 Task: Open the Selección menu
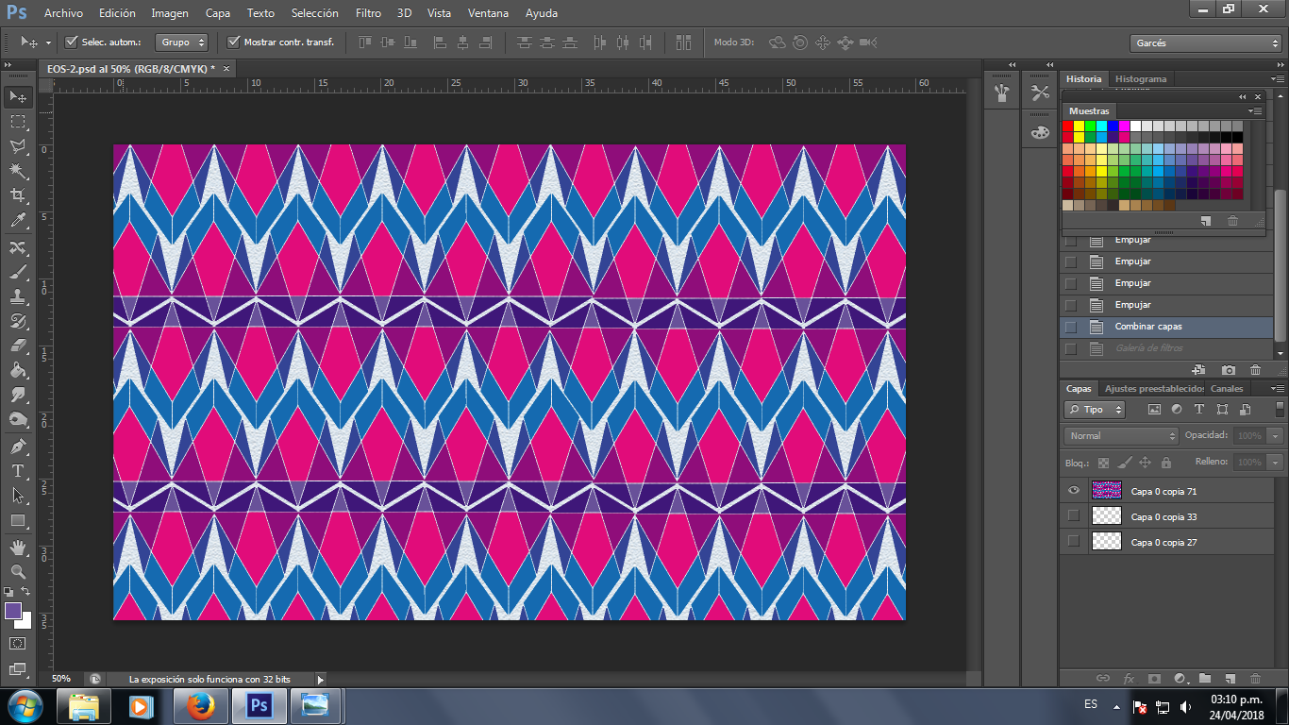coord(314,13)
